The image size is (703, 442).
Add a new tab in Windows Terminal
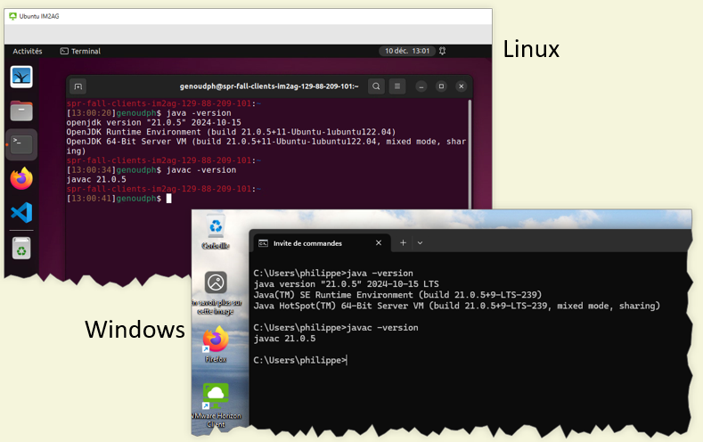(402, 242)
